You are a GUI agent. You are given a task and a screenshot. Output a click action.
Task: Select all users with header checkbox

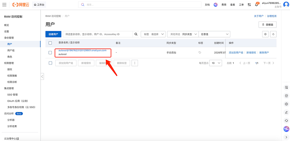tap(50, 43)
